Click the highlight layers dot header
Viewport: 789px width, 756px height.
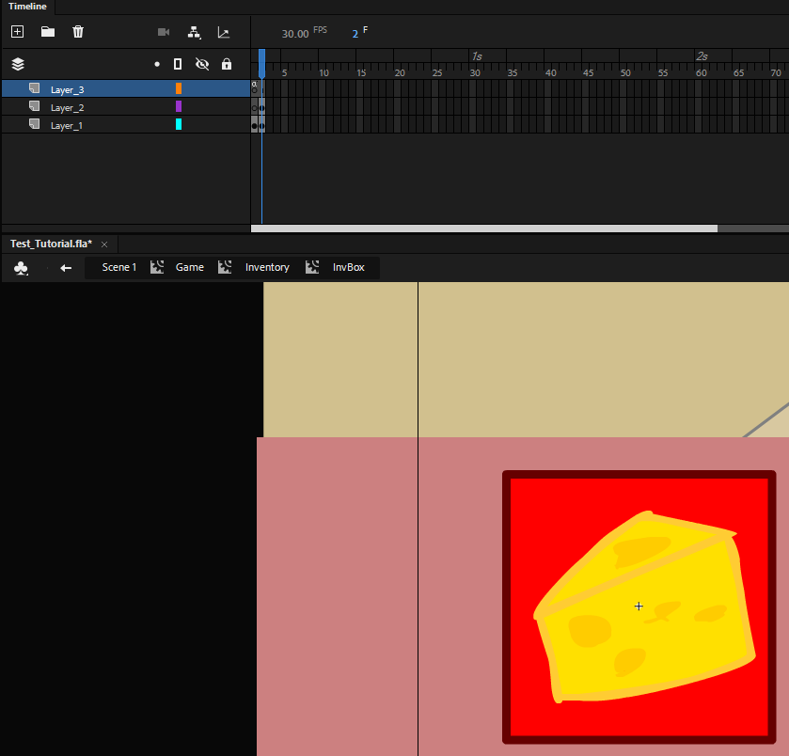click(157, 64)
